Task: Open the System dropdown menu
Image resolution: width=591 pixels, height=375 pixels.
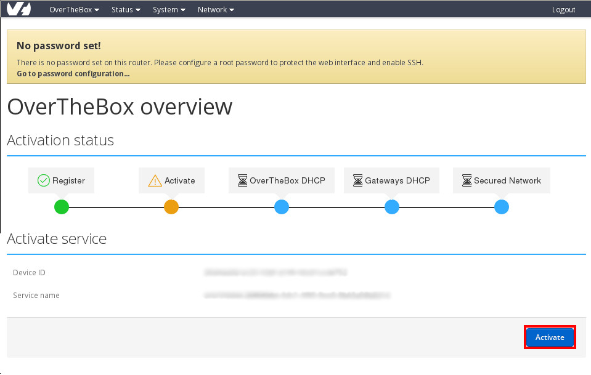Action: (x=168, y=9)
